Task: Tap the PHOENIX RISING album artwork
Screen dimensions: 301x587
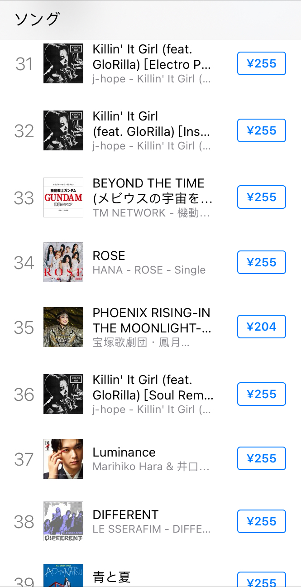Action: (x=63, y=327)
